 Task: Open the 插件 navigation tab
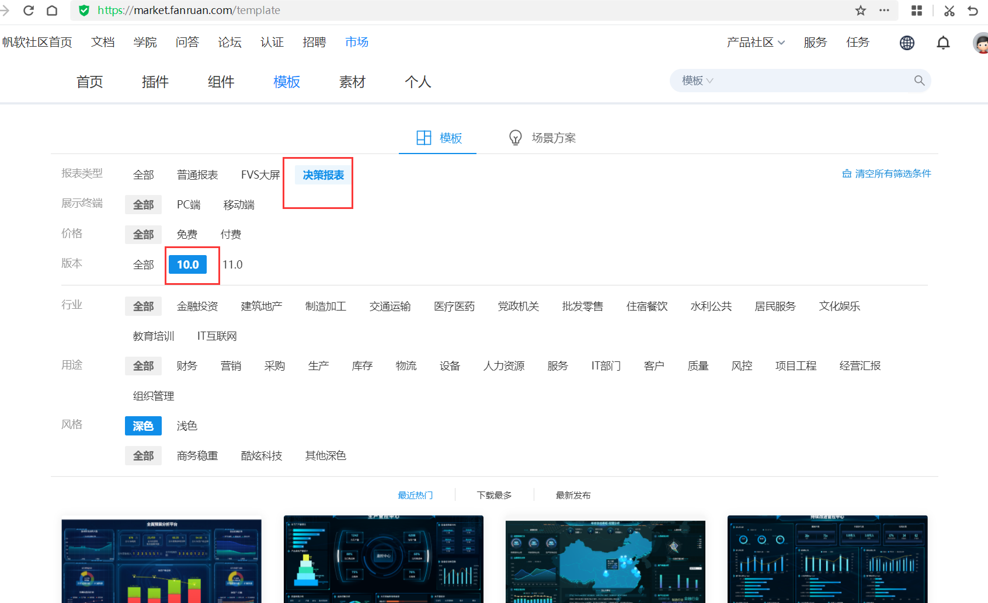pyautogui.click(x=155, y=82)
